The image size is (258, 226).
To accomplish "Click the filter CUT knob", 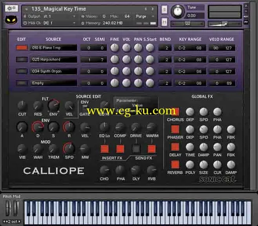I will (22, 106).
